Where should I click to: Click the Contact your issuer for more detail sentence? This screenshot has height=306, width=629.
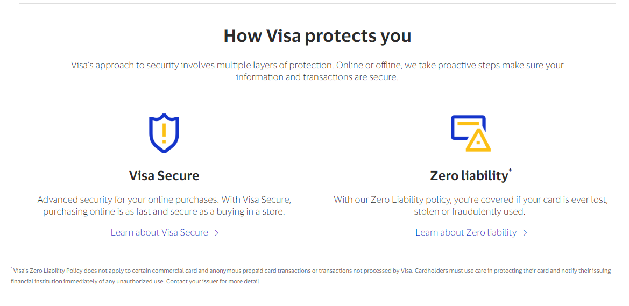[214, 282]
